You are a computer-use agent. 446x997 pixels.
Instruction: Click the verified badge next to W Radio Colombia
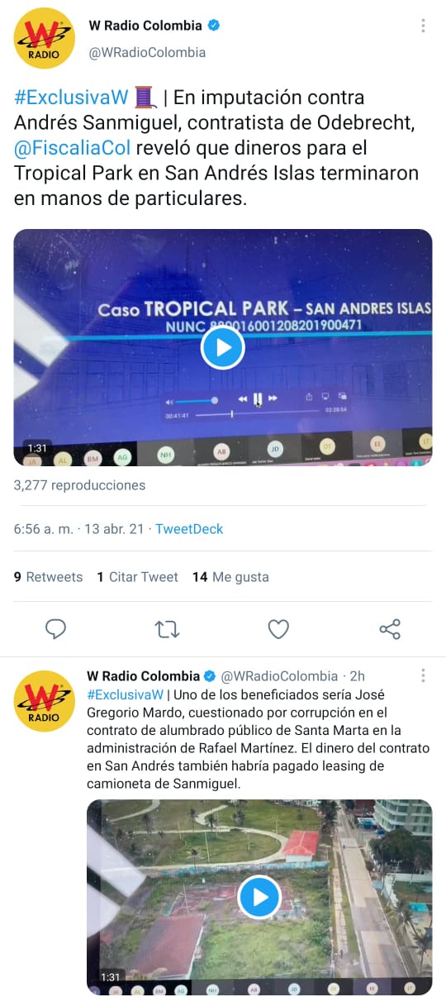[214, 26]
